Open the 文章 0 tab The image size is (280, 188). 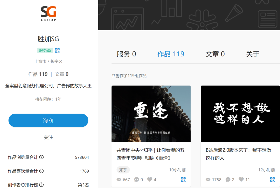(x=215, y=54)
